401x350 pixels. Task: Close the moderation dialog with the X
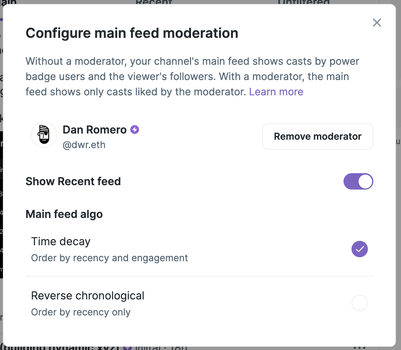click(377, 23)
